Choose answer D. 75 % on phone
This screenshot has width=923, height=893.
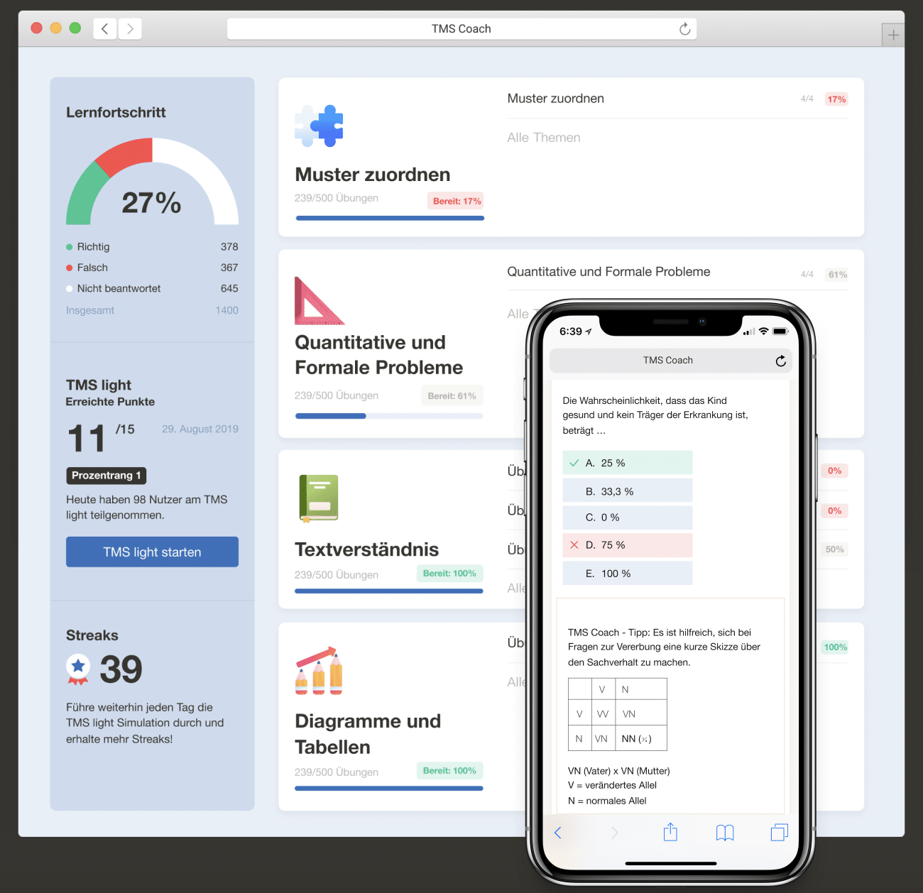pos(628,545)
